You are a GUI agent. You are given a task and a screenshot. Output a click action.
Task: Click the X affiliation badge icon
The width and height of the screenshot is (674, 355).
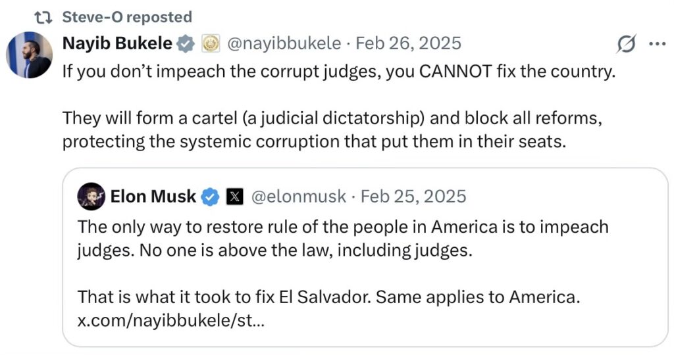(234, 196)
